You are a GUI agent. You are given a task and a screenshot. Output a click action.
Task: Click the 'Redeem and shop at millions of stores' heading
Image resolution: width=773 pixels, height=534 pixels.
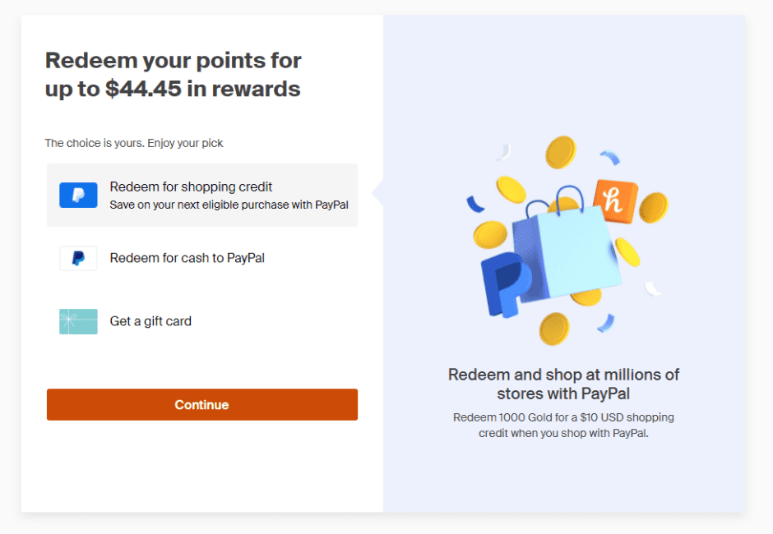coord(562,384)
